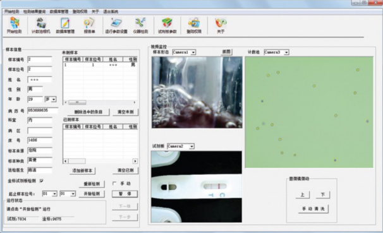Open the 检测结果查询 menu
Screen dimensions: 383x233
coord(34,11)
